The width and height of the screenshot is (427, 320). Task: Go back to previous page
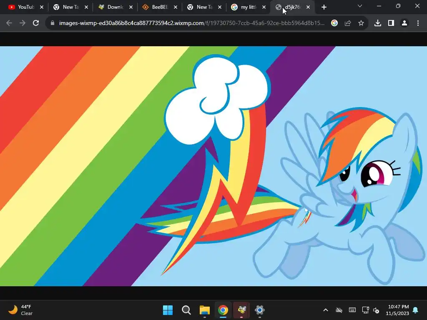[x=9, y=23]
